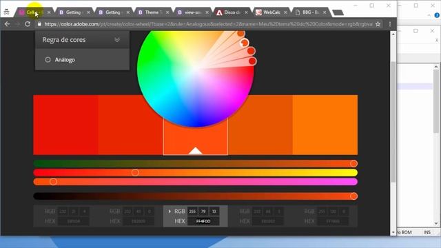The width and height of the screenshot is (441, 248).
Task: Select the Análogo color rule radio
Action: (x=48, y=60)
